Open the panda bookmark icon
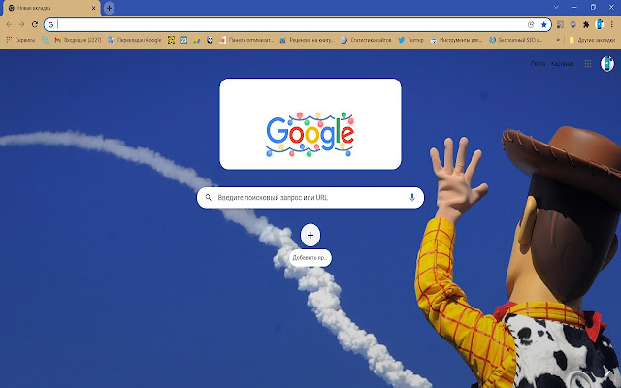The image size is (621, 388). [210, 40]
